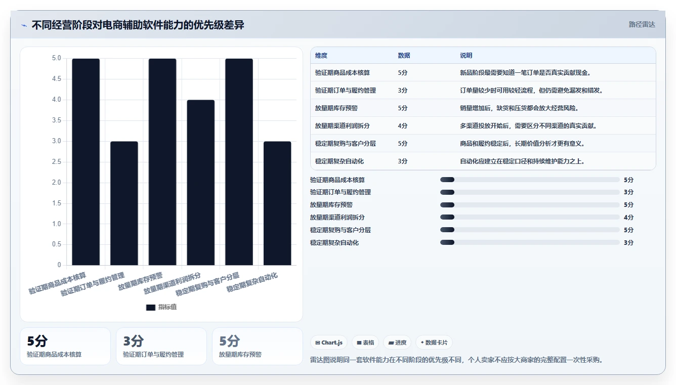The width and height of the screenshot is (676, 385).
Task: Click the 2.5 y-axis tick label
Action: coord(56,162)
